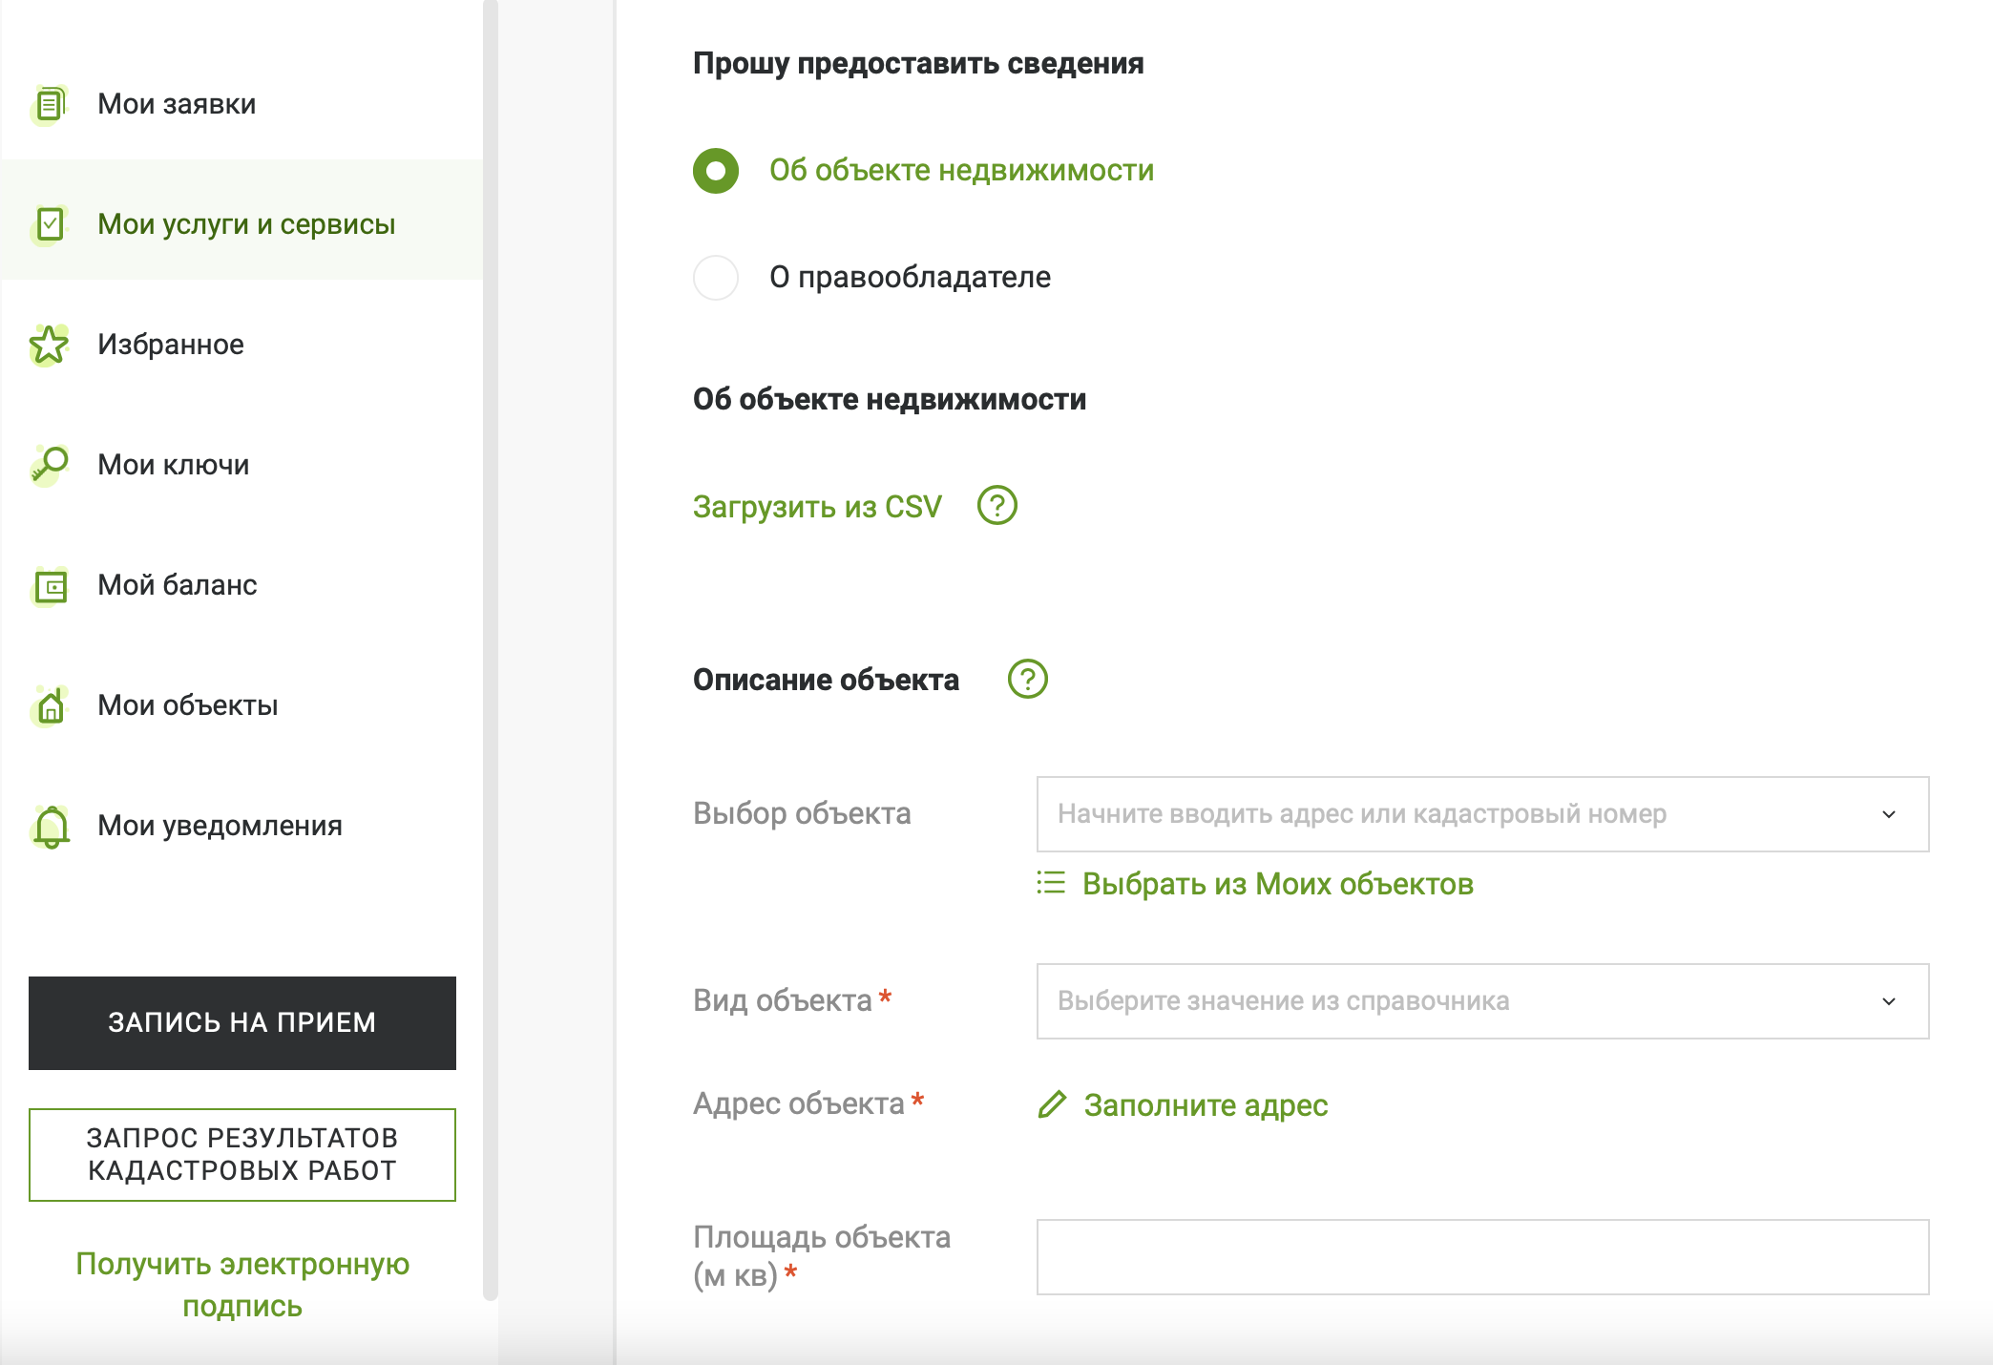The width and height of the screenshot is (1993, 1365).
Task: Click ЗАПРОС РЕЗУЛЬТАТОВ КАДАСТРОВЫХ РАБОТ button
Action: pyautogui.click(x=242, y=1154)
